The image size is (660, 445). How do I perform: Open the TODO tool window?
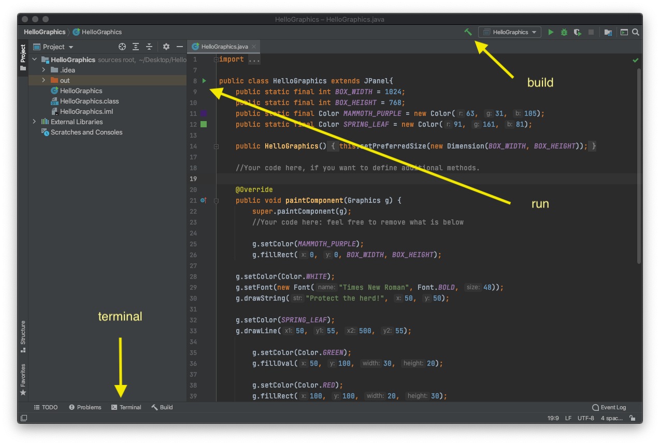46,407
